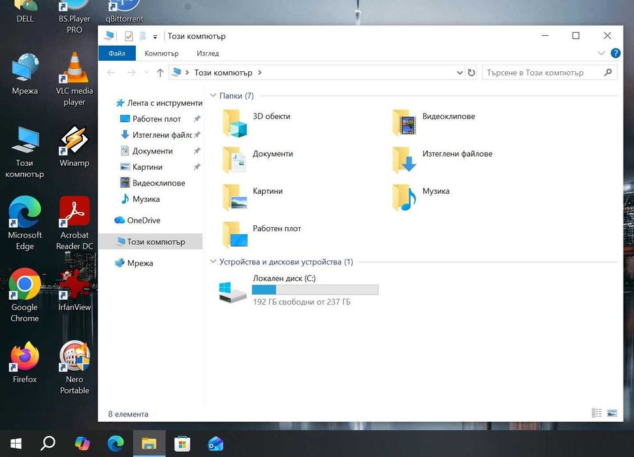This screenshot has height=457, width=634.
Task: Click 192 ГБ свободни от 237 ГБ text
Action: tap(302, 302)
